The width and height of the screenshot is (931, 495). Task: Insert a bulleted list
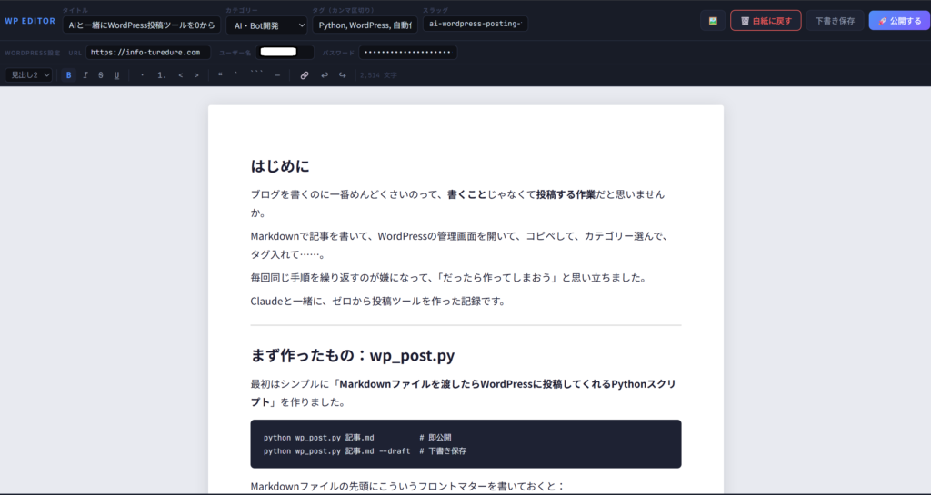143,75
